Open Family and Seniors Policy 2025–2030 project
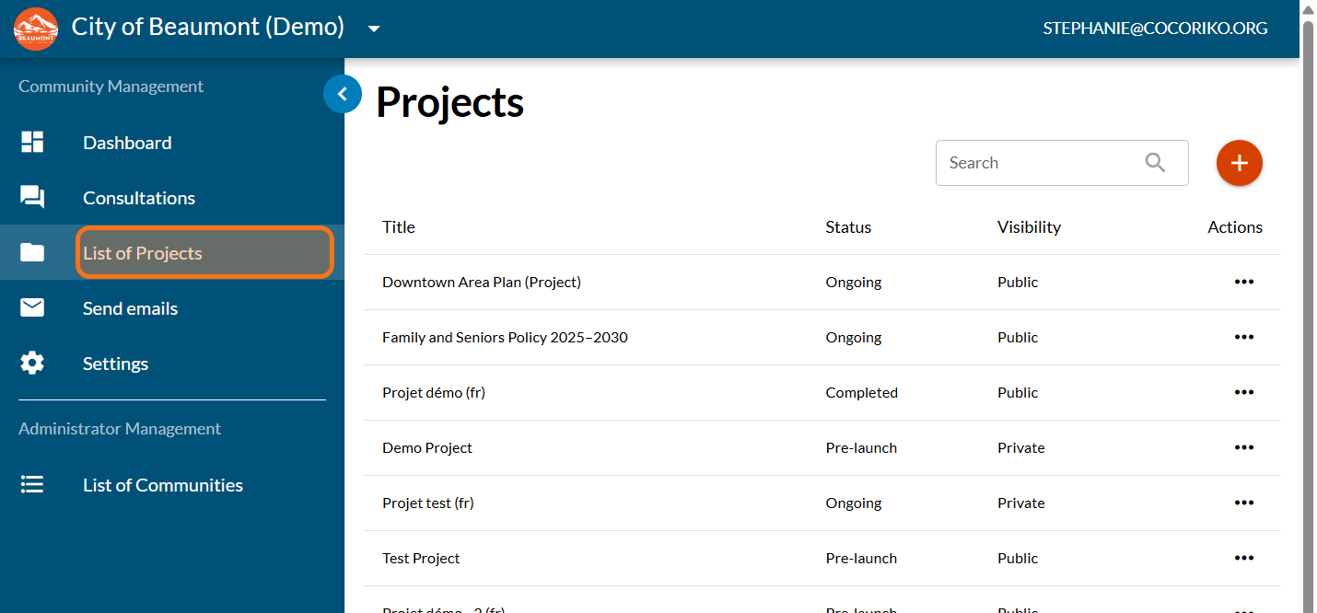1317x613 pixels. (x=505, y=338)
